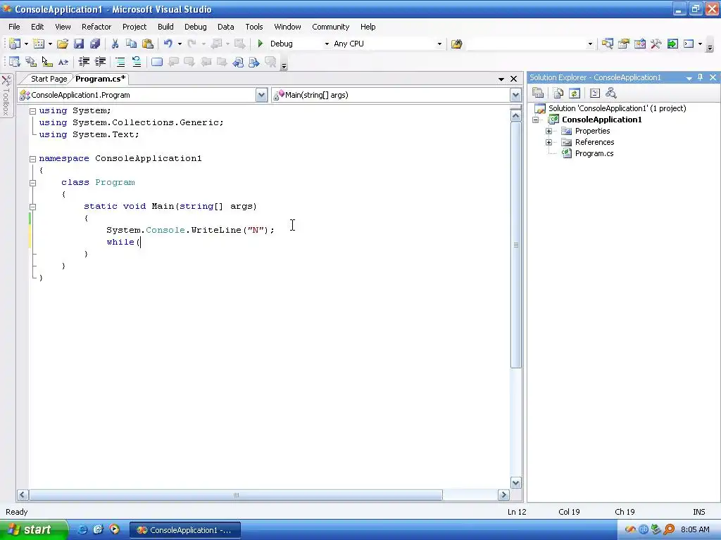Click the New Project toolbar icon
This screenshot has width=721, height=540.
click(x=15, y=44)
